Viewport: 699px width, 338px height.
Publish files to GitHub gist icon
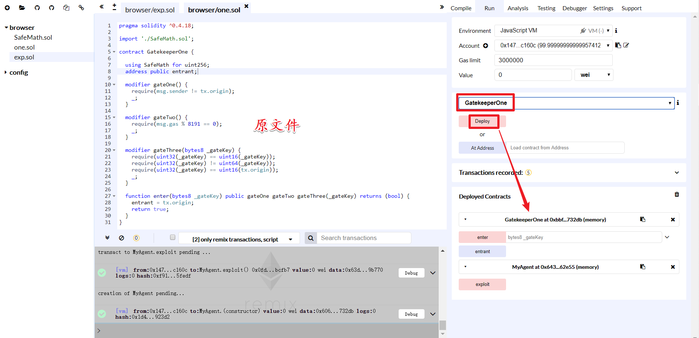coord(37,8)
